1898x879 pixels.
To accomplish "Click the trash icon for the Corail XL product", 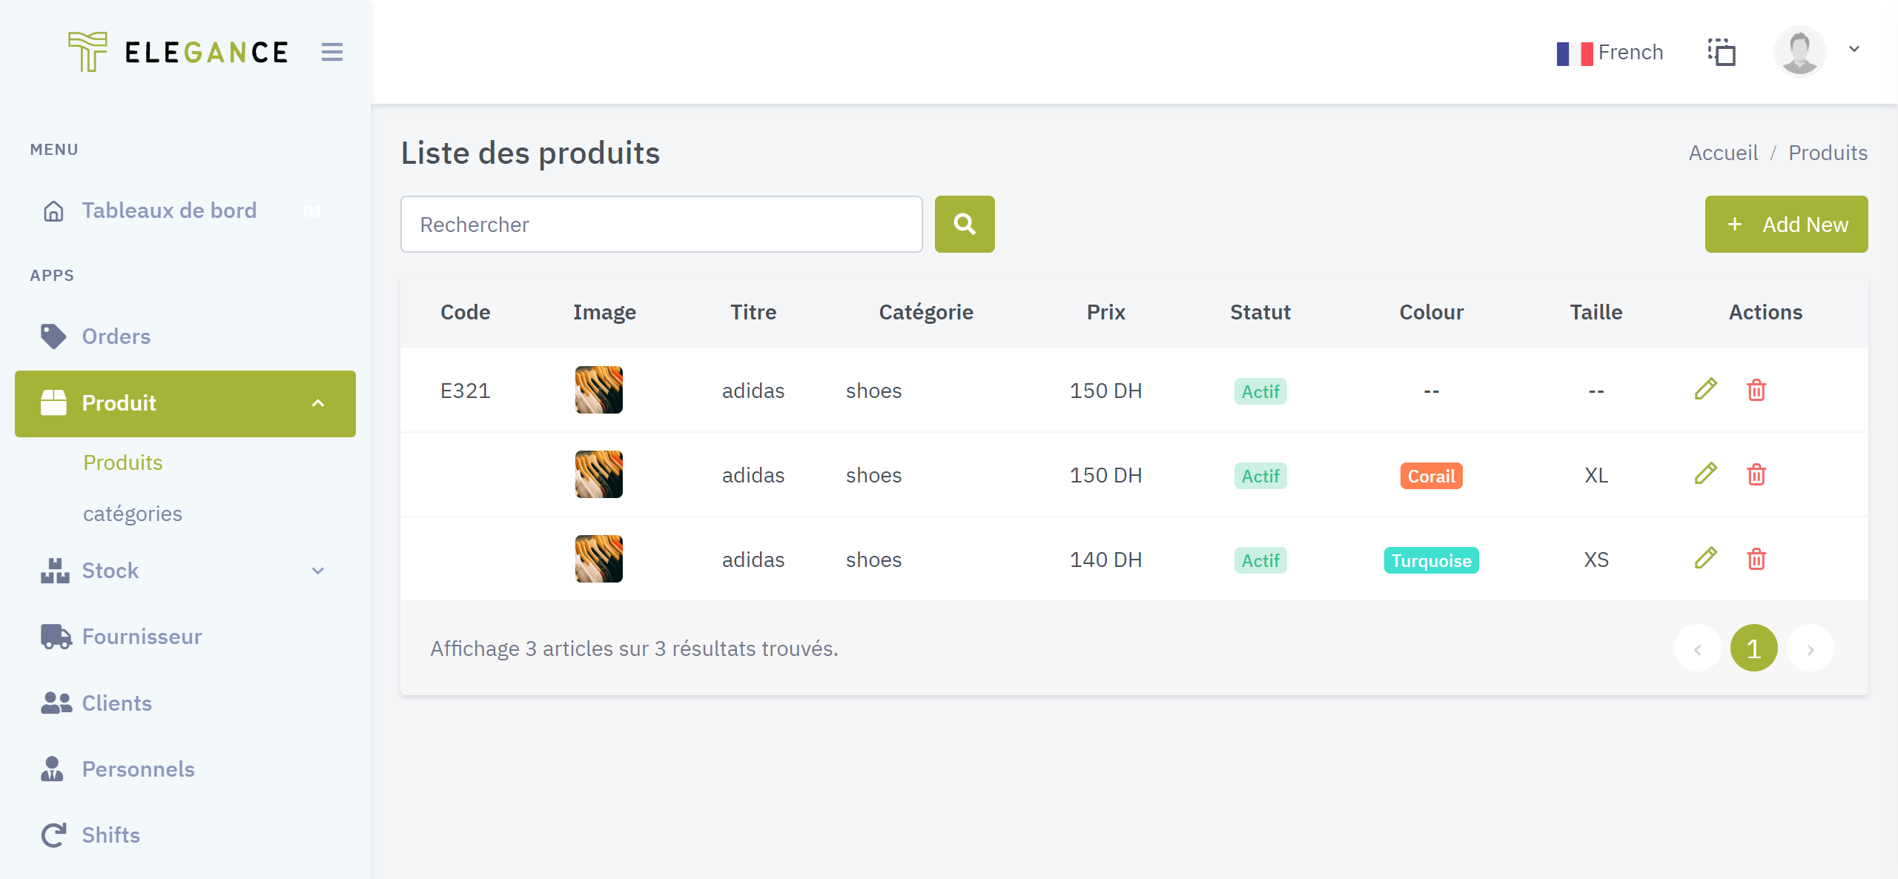I will pos(1756,474).
